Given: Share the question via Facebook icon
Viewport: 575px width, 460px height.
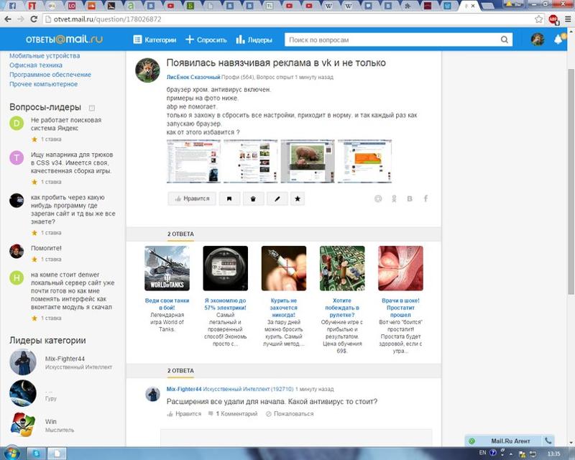Looking at the screenshot, I should (x=425, y=198).
